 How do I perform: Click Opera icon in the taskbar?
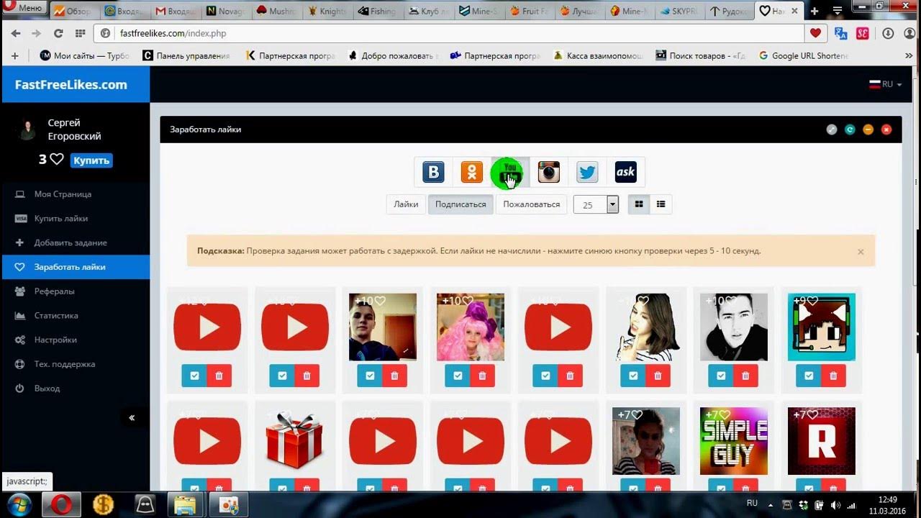point(61,505)
